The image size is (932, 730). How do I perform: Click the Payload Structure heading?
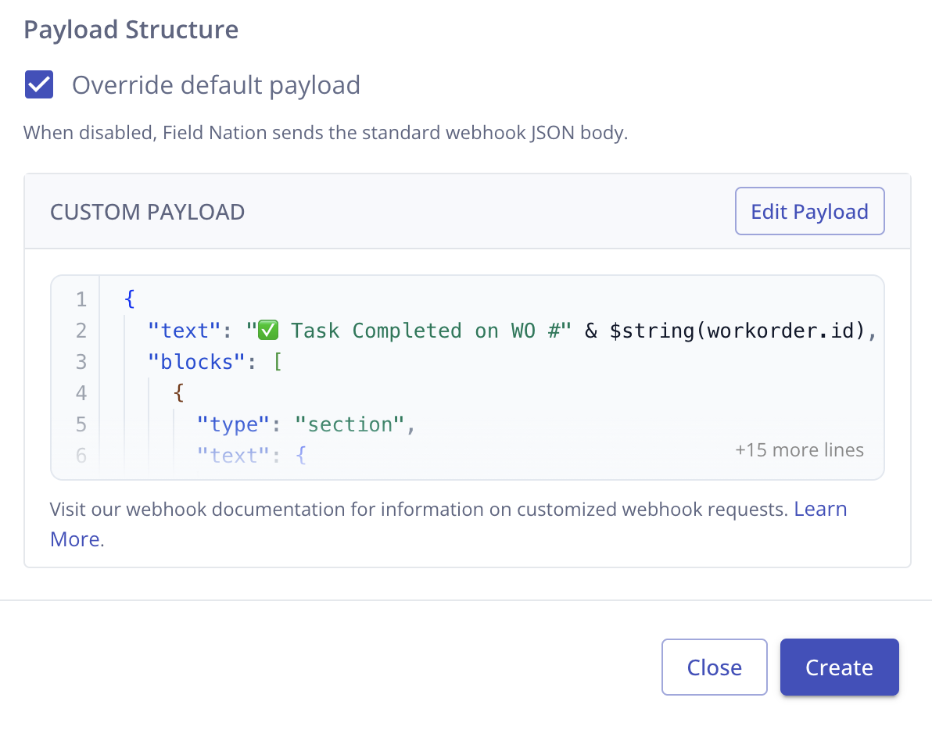coord(131,30)
